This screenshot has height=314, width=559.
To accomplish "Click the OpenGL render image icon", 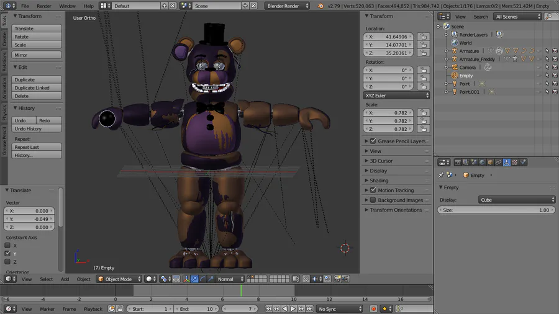I will pyautogui.click(x=337, y=279).
